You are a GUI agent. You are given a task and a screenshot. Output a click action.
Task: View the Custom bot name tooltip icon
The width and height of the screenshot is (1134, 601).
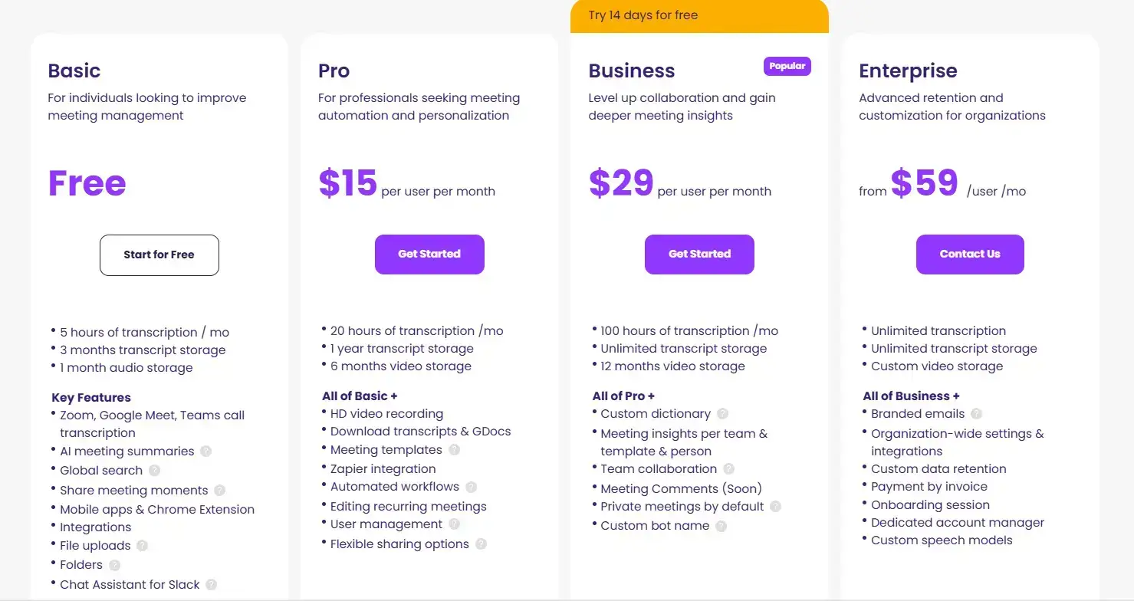[720, 526]
